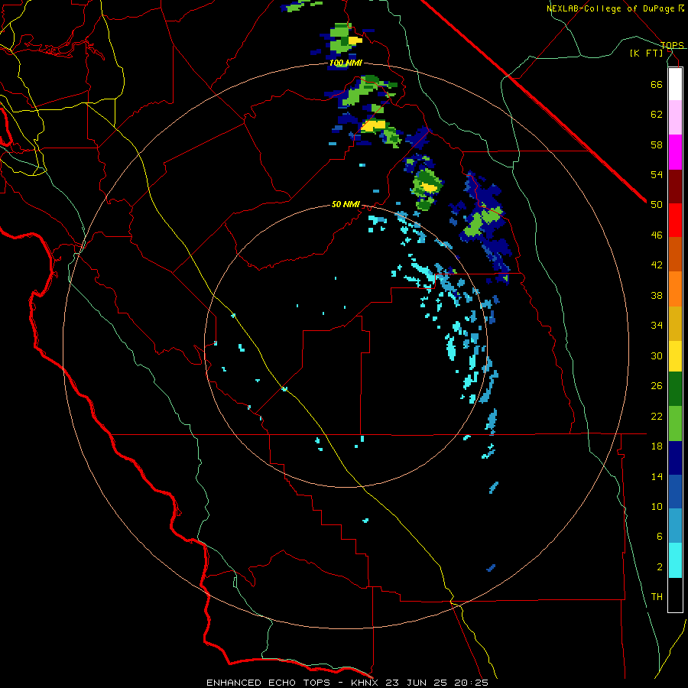This screenshot has height=688, width=688.
Task: Click the 66 legend value
Action: click(x=657, y=84)
